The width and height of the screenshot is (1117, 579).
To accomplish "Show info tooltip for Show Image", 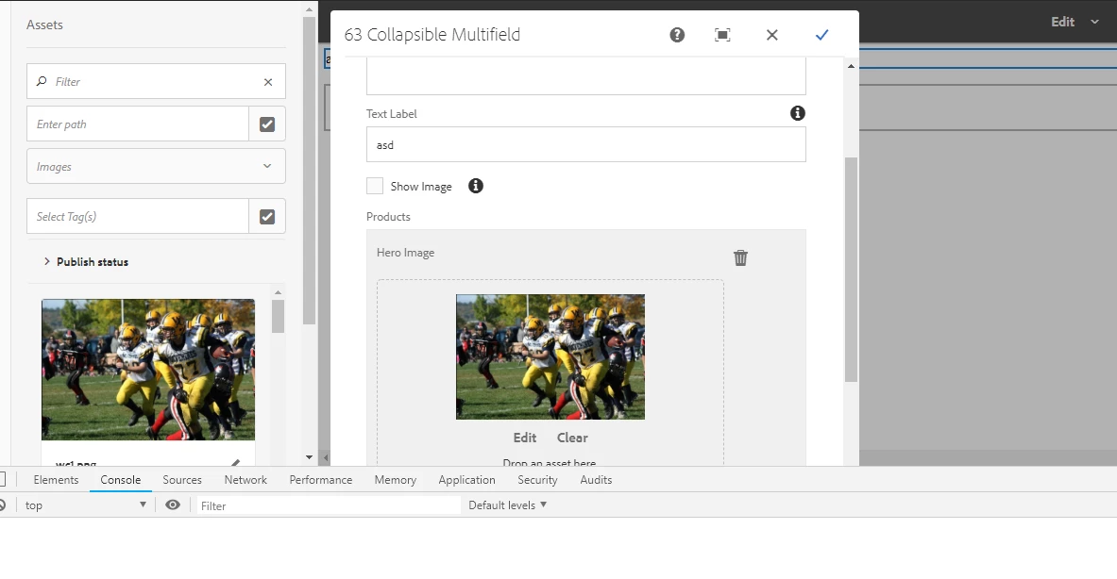I will click(475, 186).
